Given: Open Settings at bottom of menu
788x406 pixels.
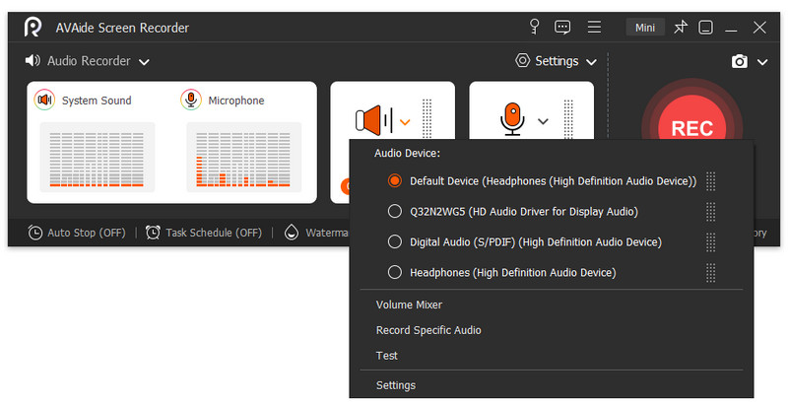Looking at the screenshot, I should [x=396, y=385].
